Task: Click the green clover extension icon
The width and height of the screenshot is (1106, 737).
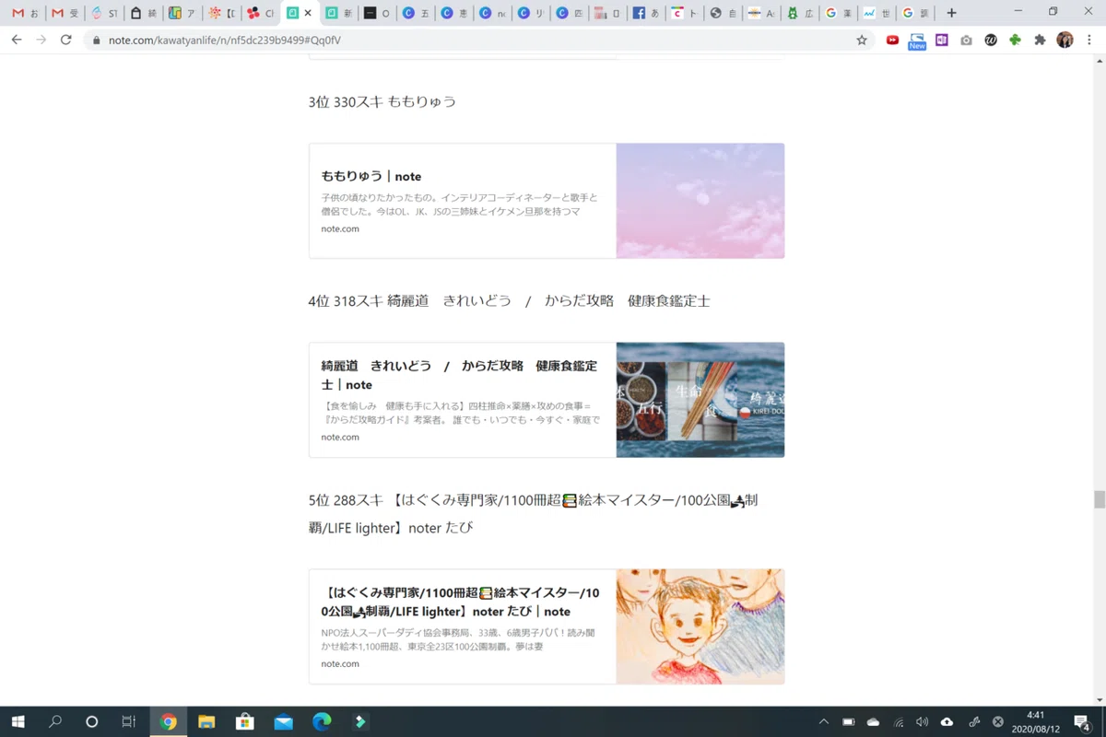Action: pos(1015,40)
